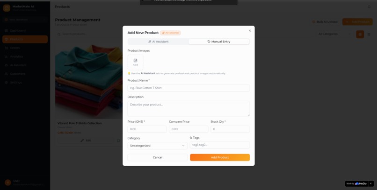Click the Tags input field
The image size is (377, 190).
point(220,145)
